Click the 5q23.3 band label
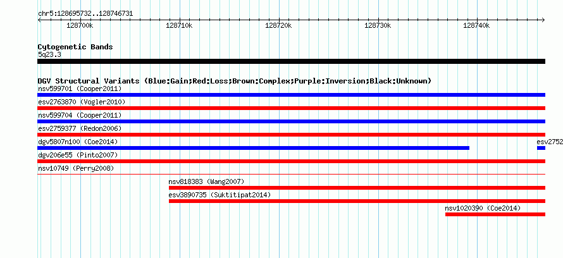 point(49,54)
